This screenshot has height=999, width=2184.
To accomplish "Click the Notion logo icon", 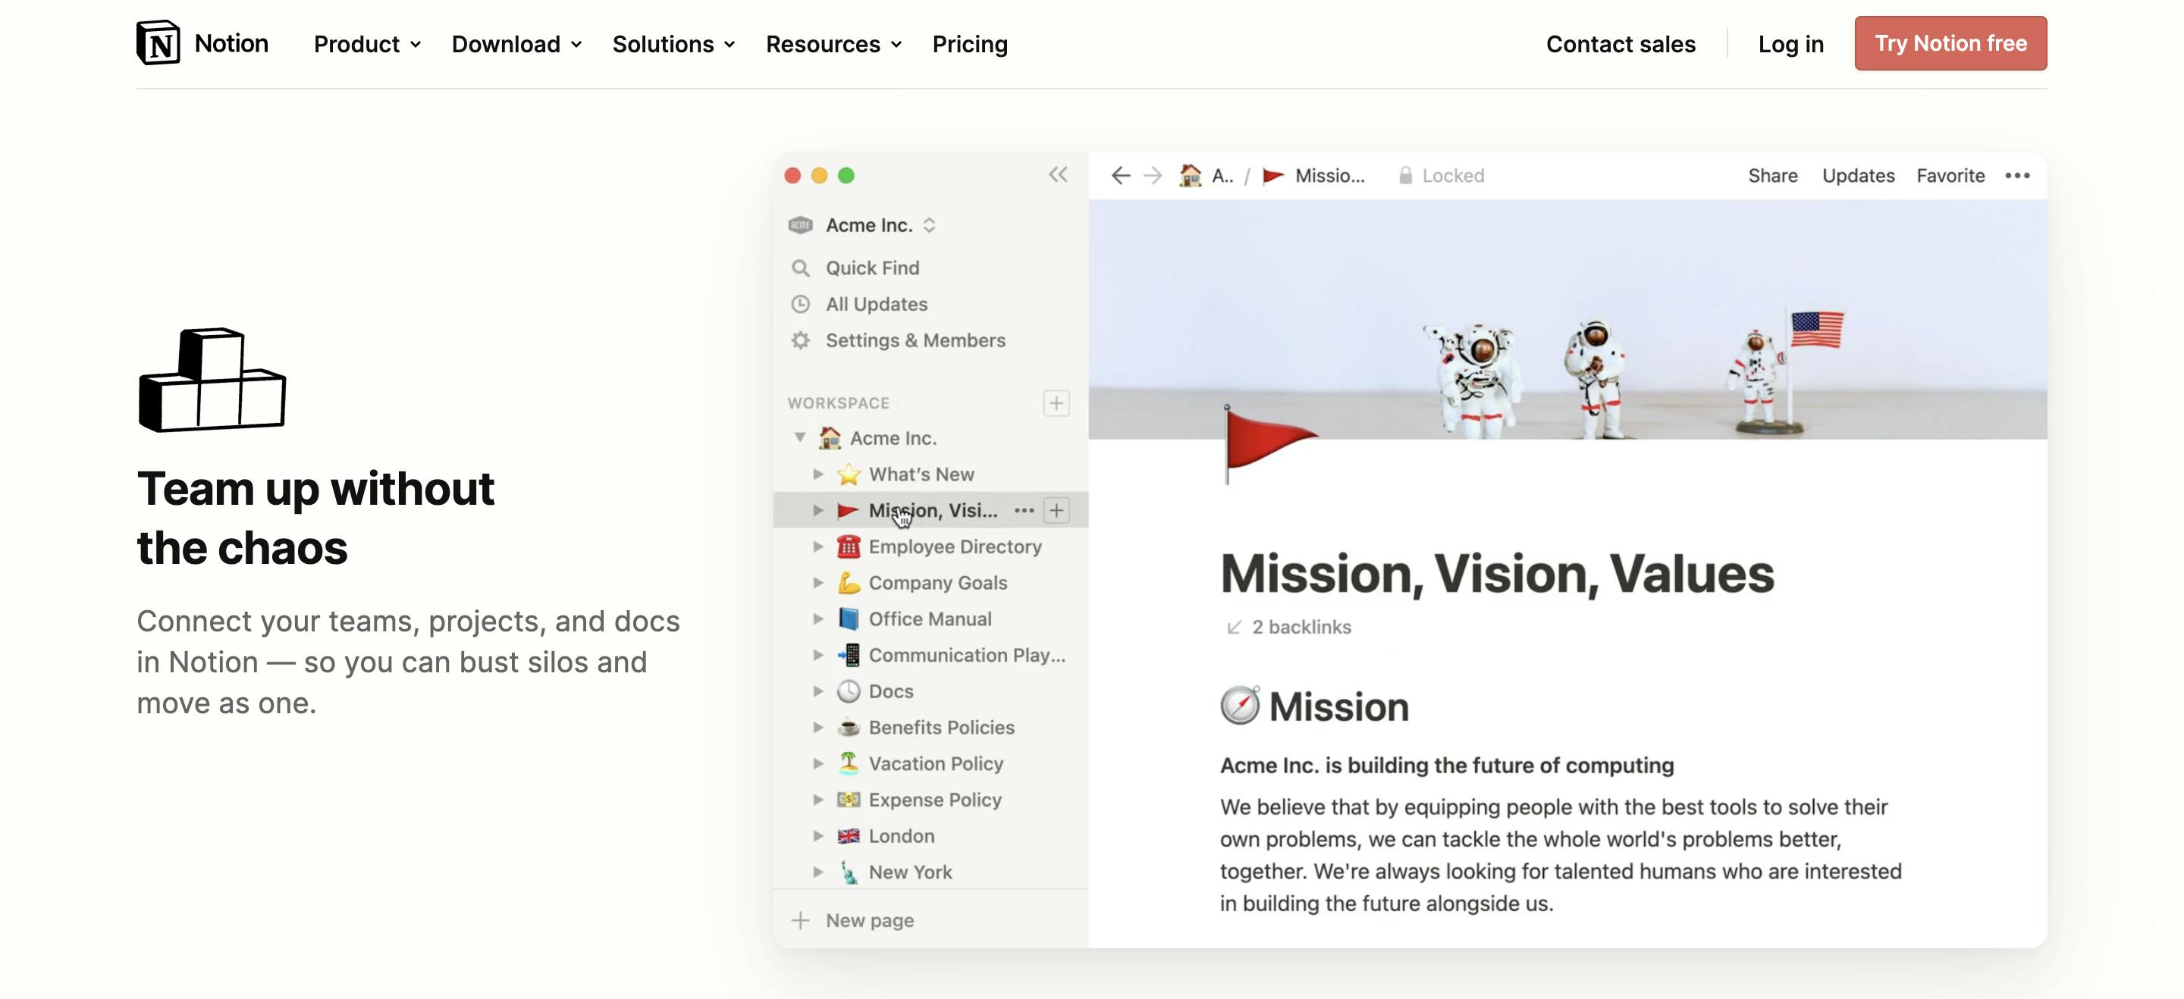I will pyautogui.click(x=158, y=42).
